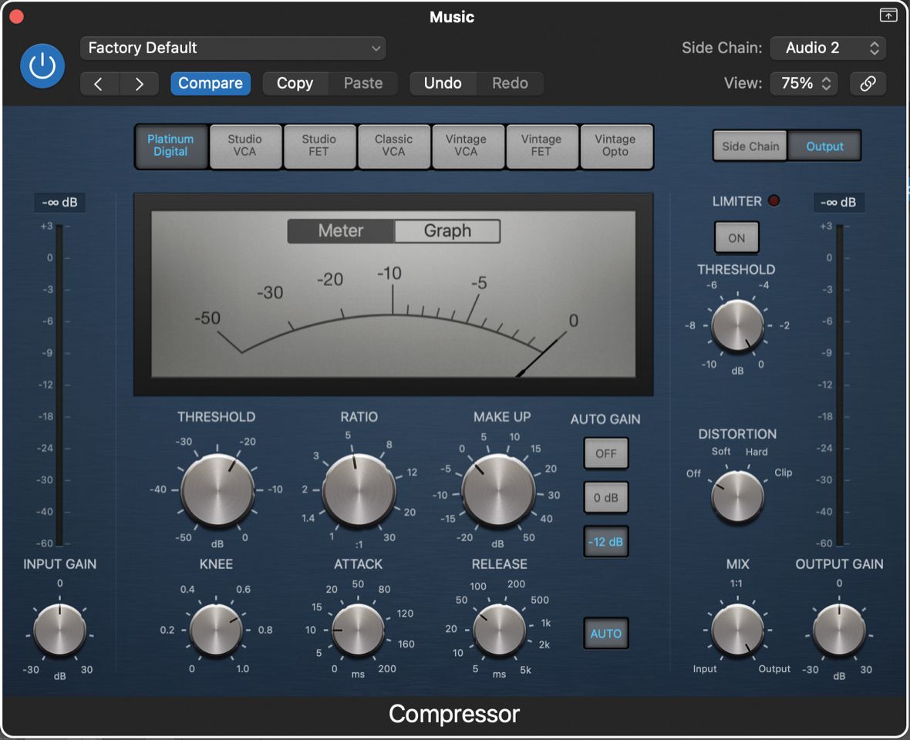The width and height of the screenshot is (910, 740).
Task: Go to next preset with right arrow
Action: (139, 83)
